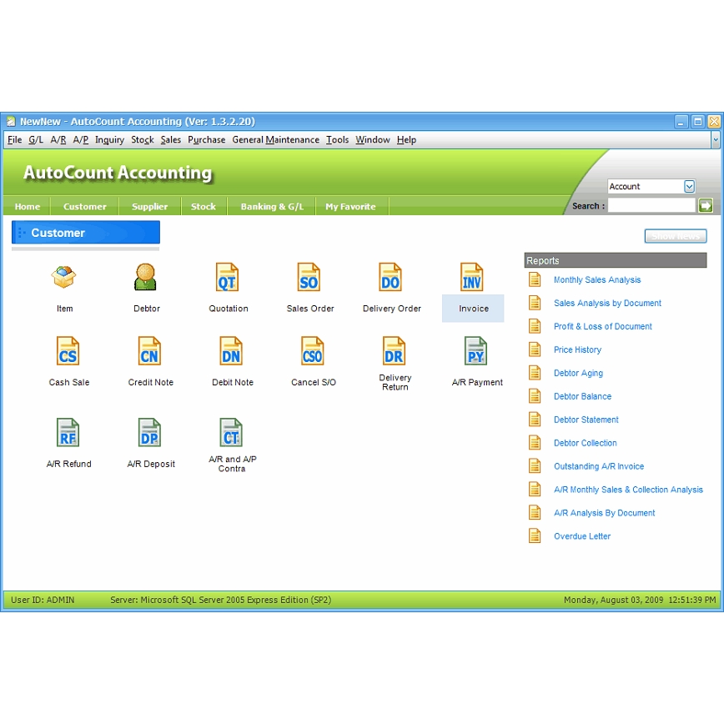Open the Cash Sale icon
The width and height of the screenshot is (724, 724).
pos(68,352)
